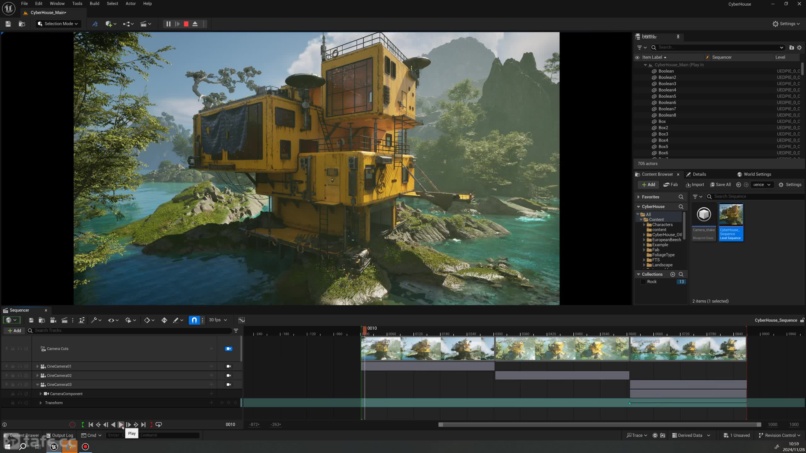Select the CyberHouse_Sequence asset thumbnail

click(x=731, y=222)
